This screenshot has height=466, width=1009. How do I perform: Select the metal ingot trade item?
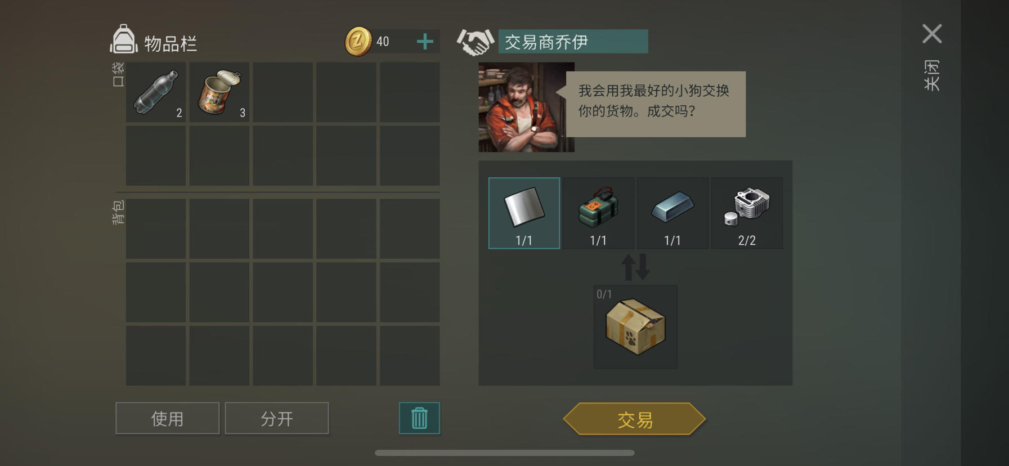click(x=672, y=213)
